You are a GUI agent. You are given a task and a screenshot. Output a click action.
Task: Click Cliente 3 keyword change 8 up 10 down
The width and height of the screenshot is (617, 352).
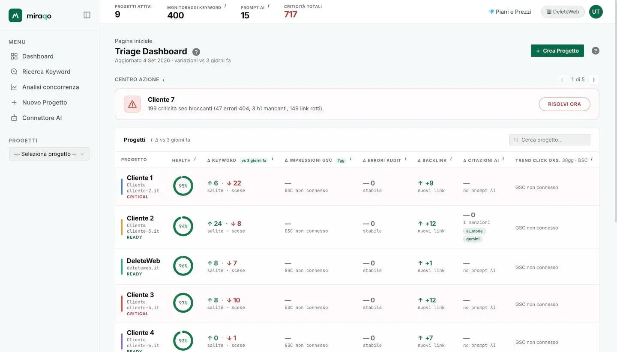click(224, 300)
